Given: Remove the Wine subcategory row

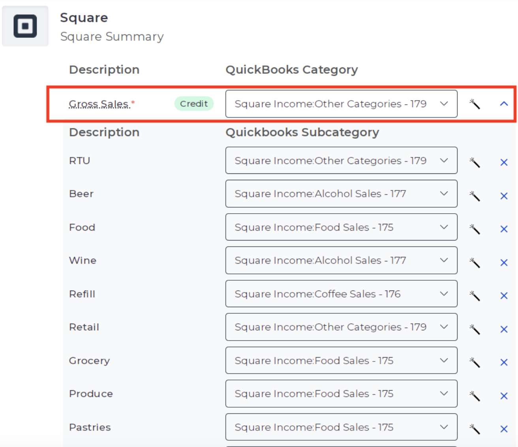Looking at the screenshot, I should click(x=504, y=263).
